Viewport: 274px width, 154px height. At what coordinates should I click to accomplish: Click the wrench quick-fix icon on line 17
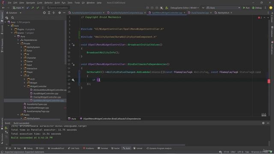(73, 80)
